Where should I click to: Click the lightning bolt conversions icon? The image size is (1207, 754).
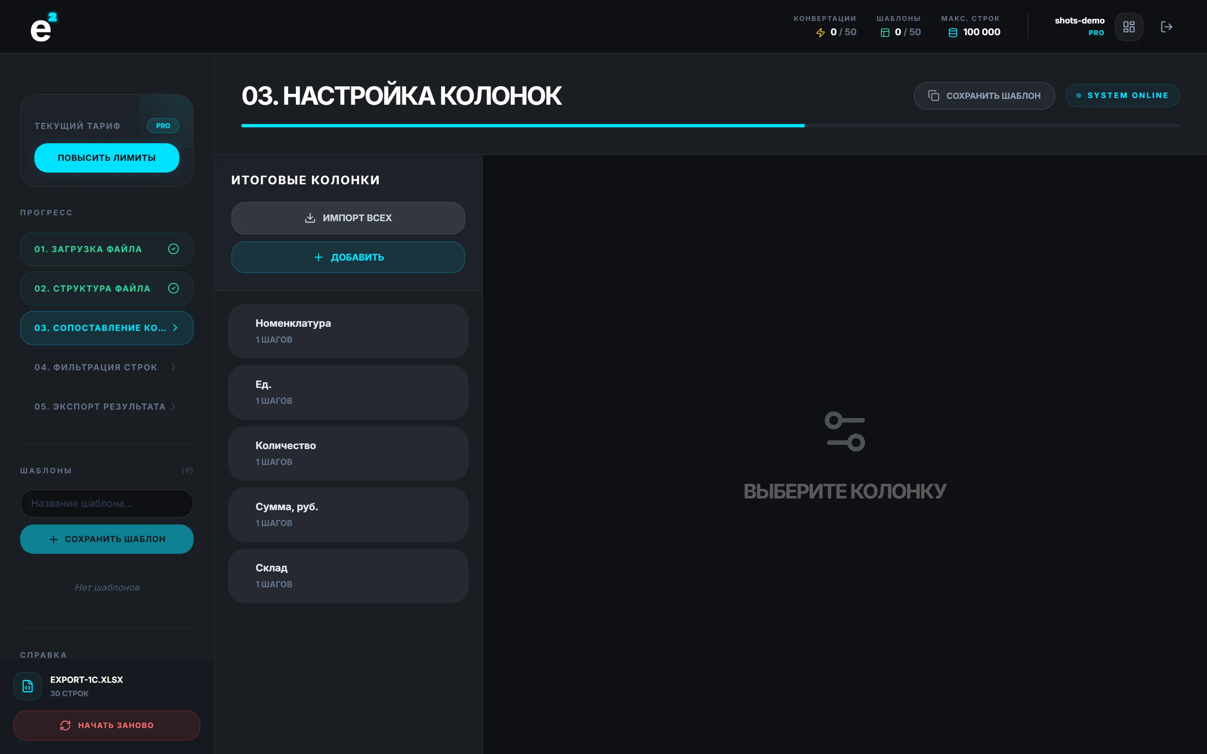pos(821,32)
